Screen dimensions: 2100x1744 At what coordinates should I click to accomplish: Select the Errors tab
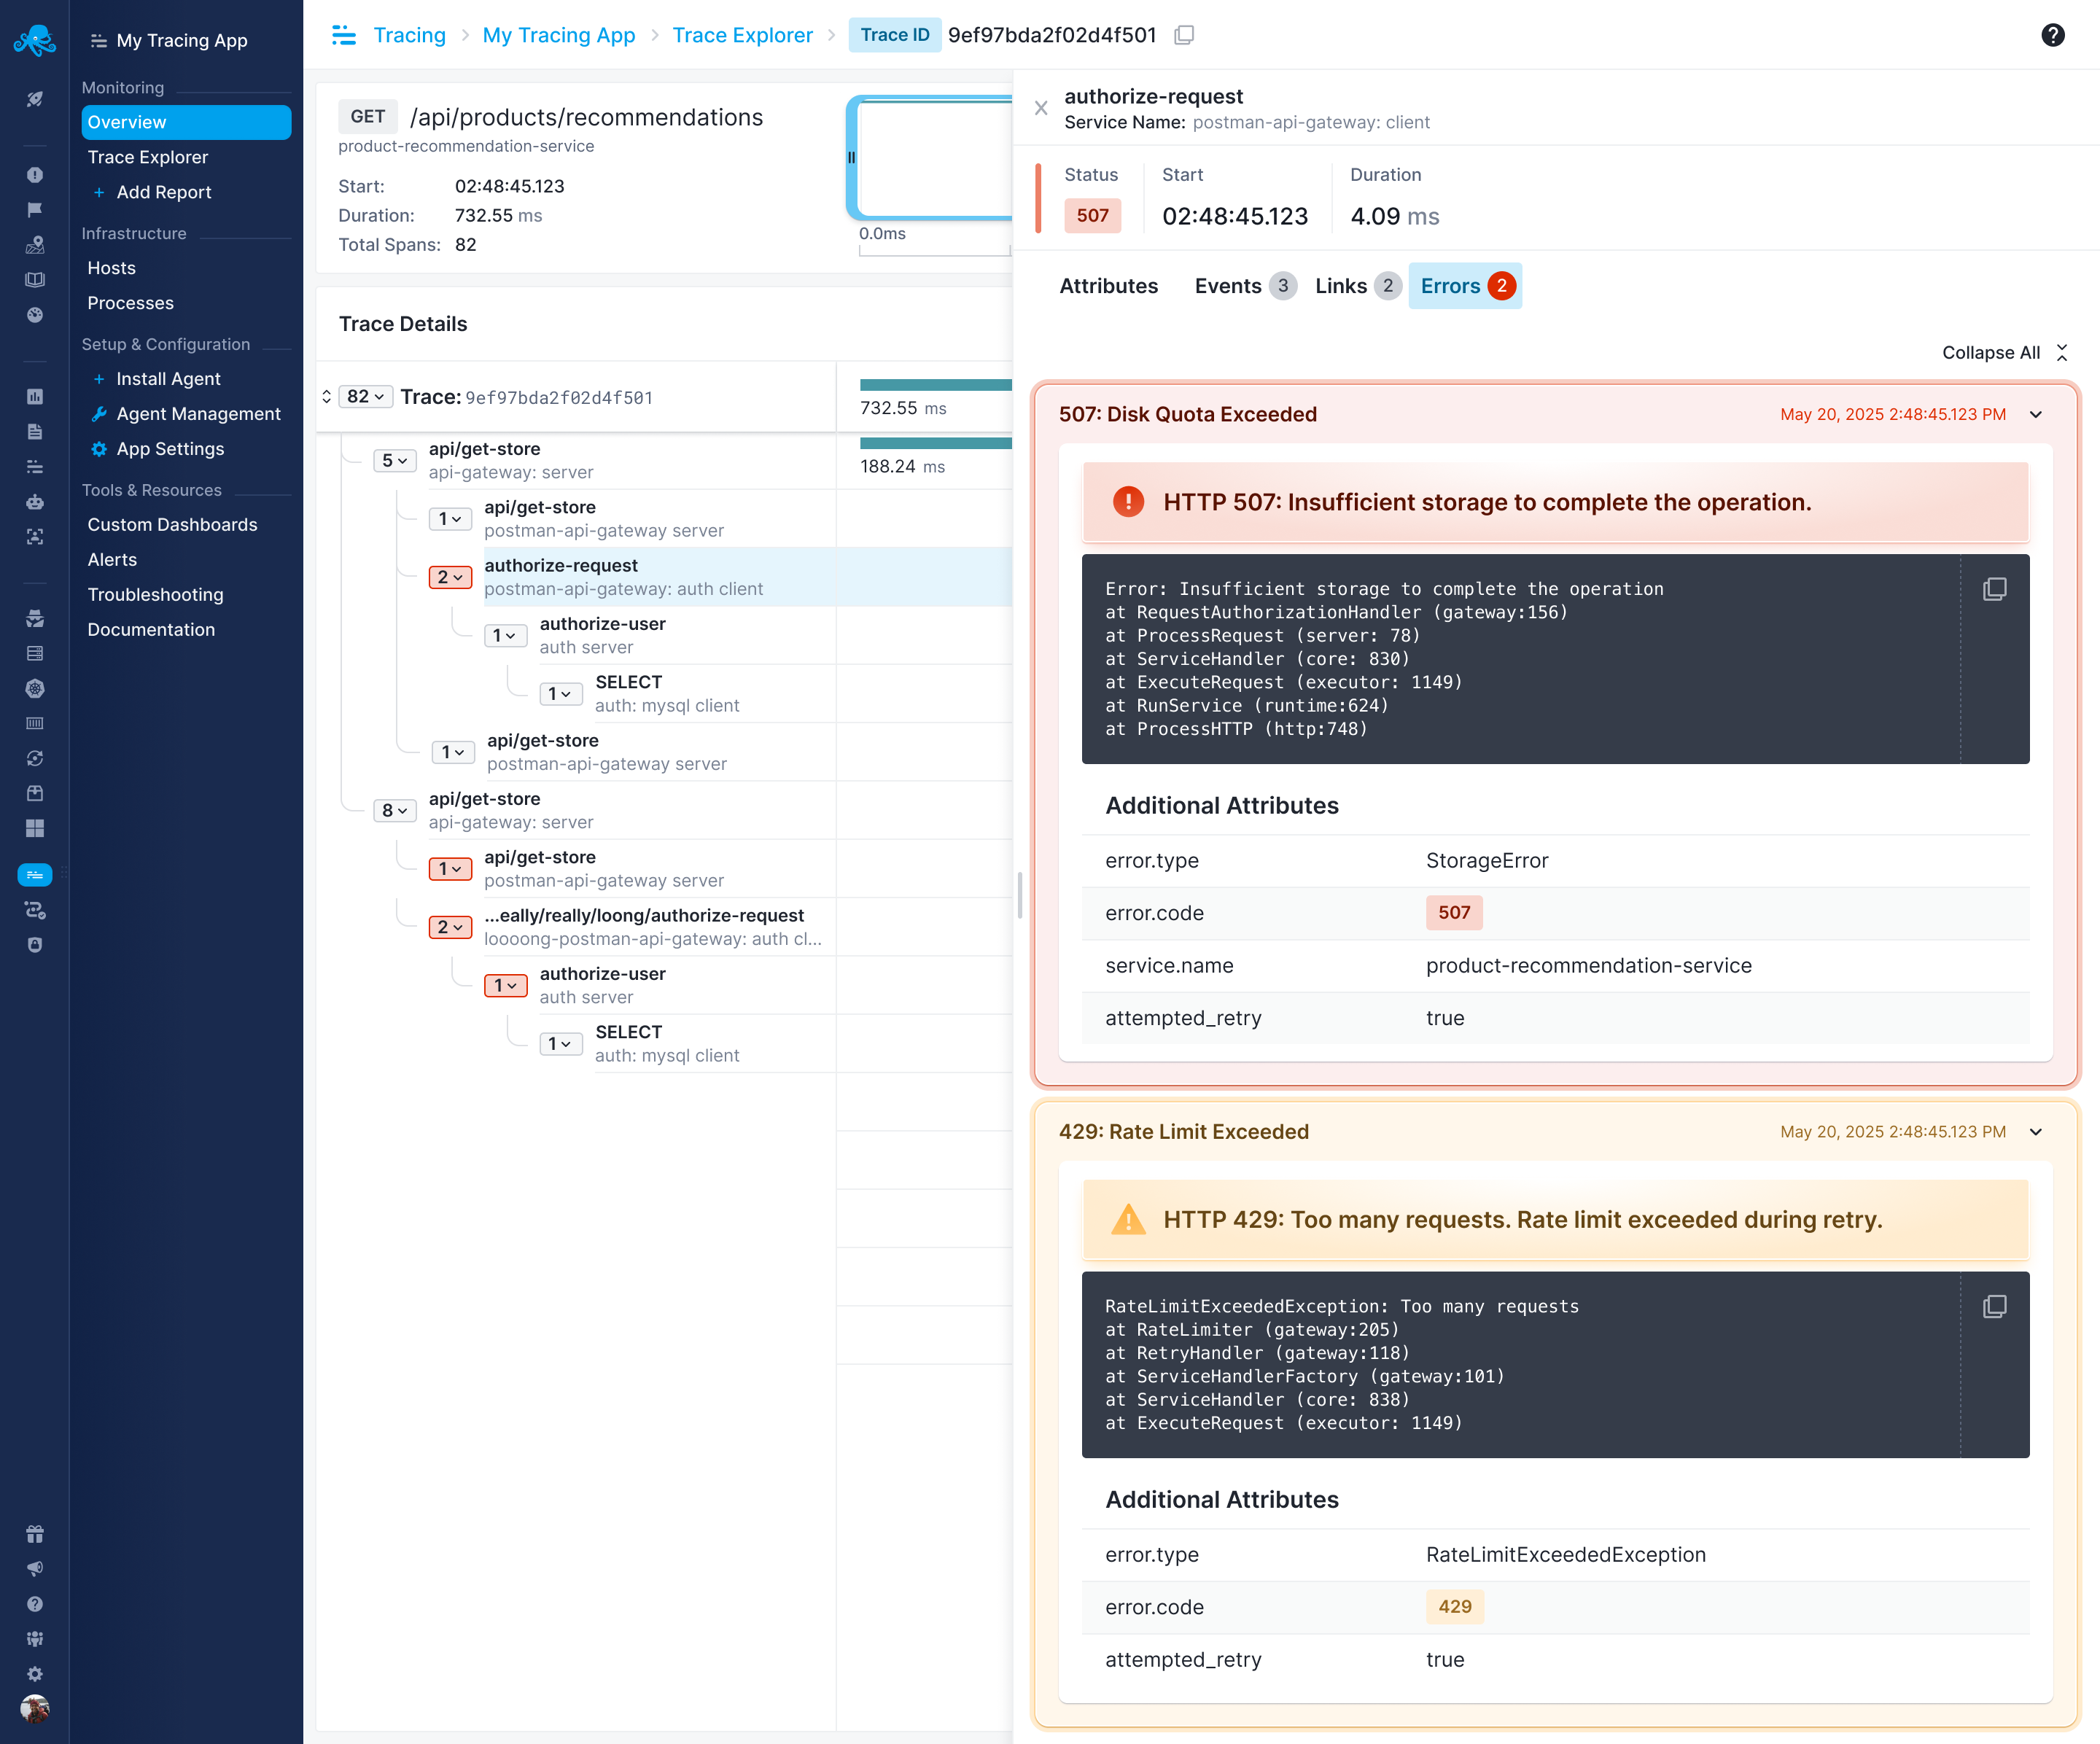click(x=1465, y=286)
